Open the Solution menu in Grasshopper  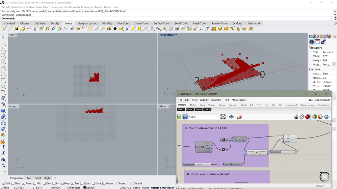[216, 100]
